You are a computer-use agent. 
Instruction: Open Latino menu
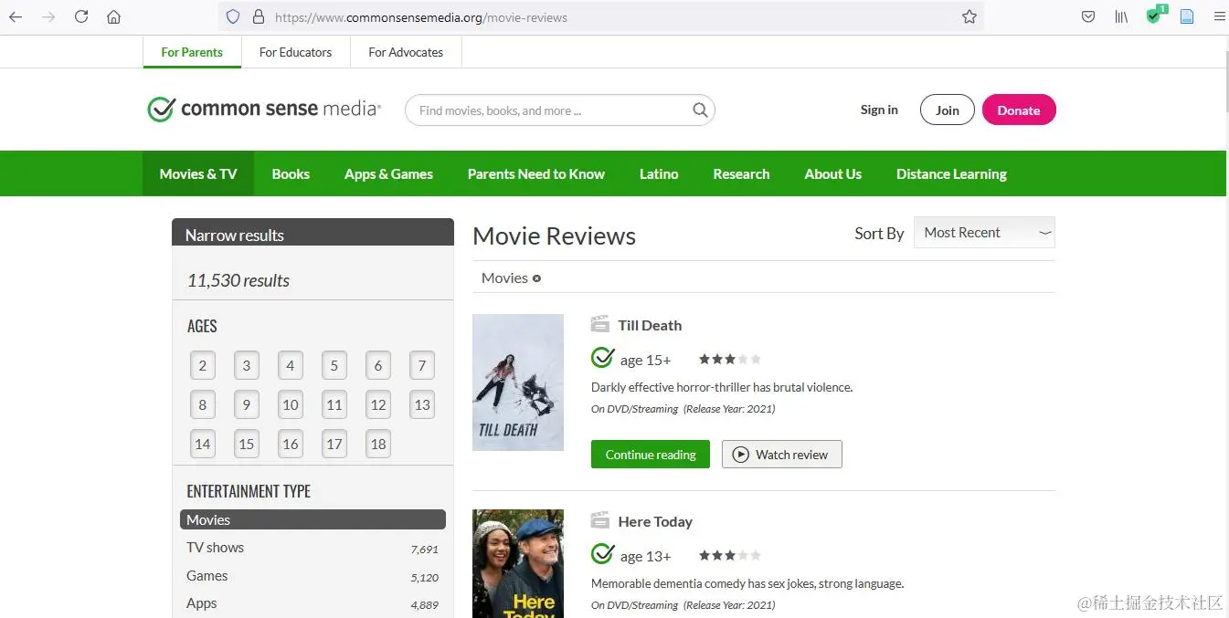[x=659, y=173]
